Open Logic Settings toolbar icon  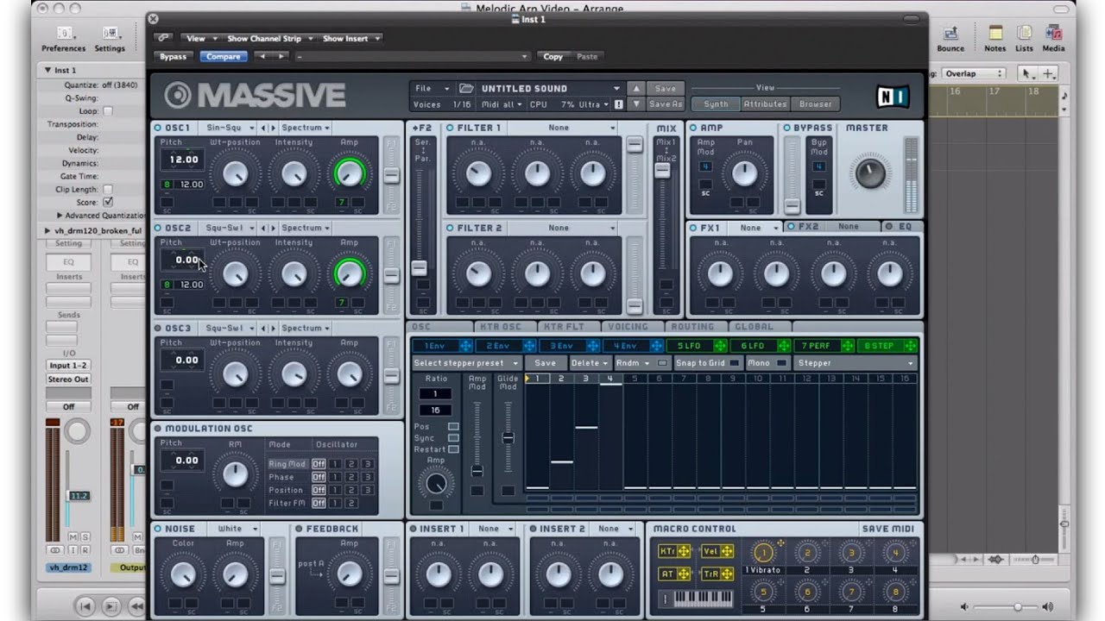110,33
